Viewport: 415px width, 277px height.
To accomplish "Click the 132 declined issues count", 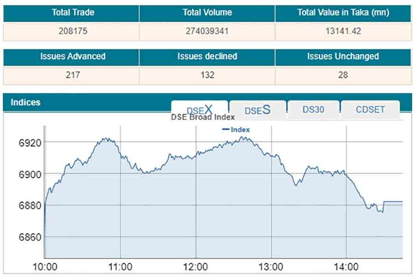I will (x=207, y=75).
